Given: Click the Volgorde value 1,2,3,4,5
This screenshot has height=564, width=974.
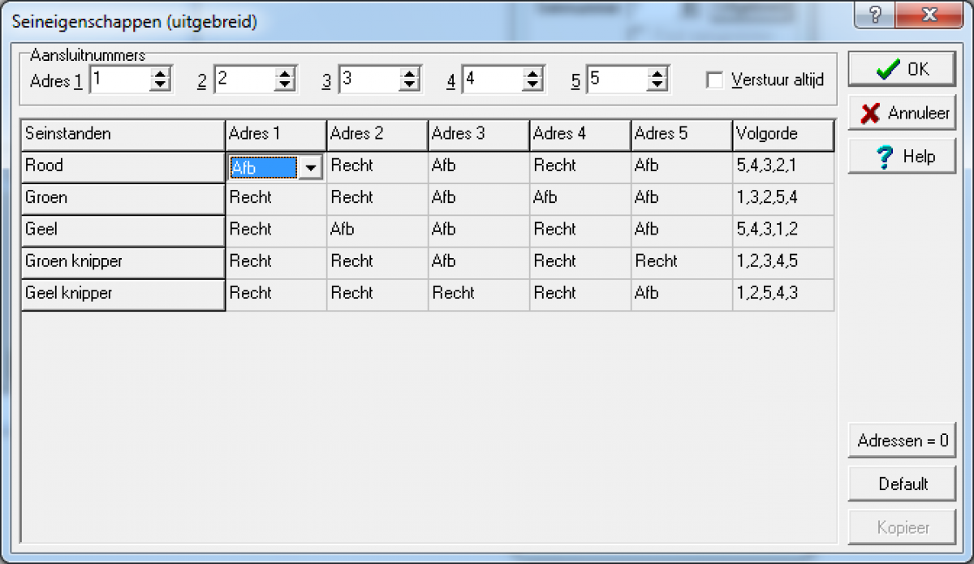Looking at the screenshot, I should tap(783, 263).
